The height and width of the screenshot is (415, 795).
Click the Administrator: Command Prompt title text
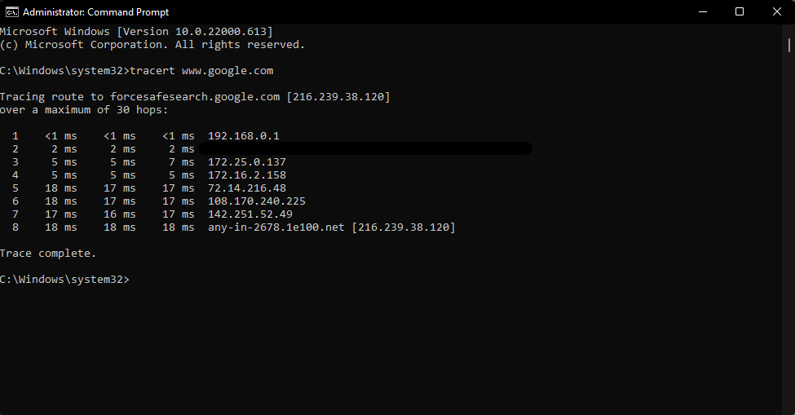[95, 12]
